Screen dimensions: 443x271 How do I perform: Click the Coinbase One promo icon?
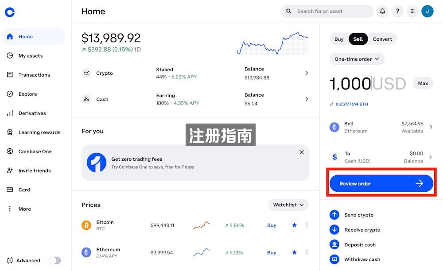(97, 163)
